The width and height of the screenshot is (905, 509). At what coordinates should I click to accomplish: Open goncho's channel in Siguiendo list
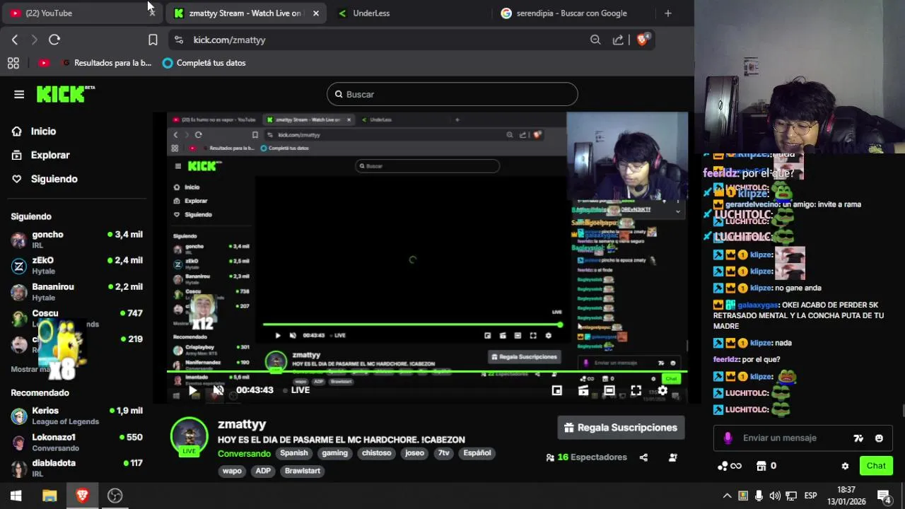[76, 239]
